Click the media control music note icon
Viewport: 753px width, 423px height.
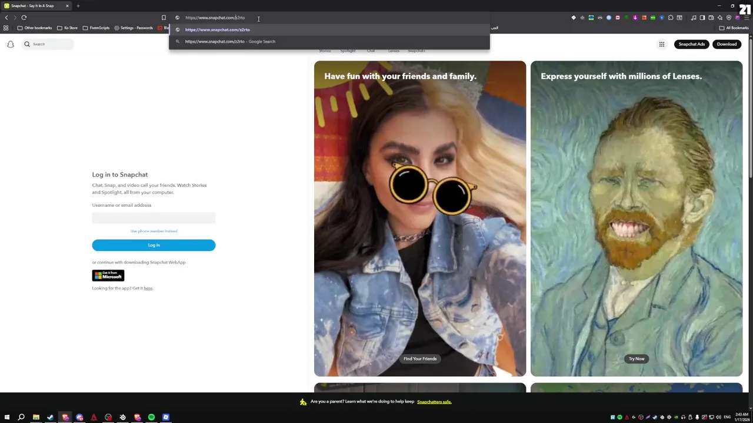click(x=694, y=18)
